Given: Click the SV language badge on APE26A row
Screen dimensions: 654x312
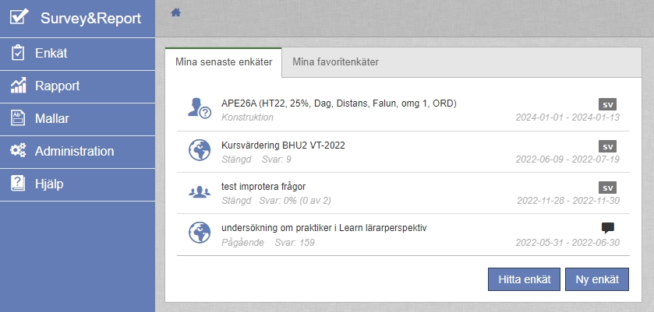Looking at the screenshot, I should [608, 104].
